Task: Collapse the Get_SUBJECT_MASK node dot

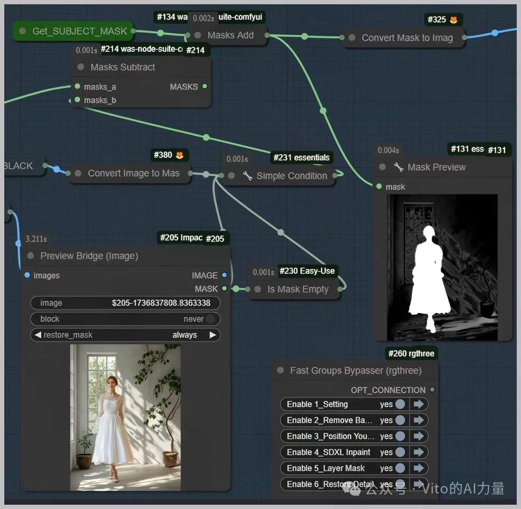Action: coord(22,31)
